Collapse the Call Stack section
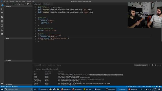 (18, 61)
